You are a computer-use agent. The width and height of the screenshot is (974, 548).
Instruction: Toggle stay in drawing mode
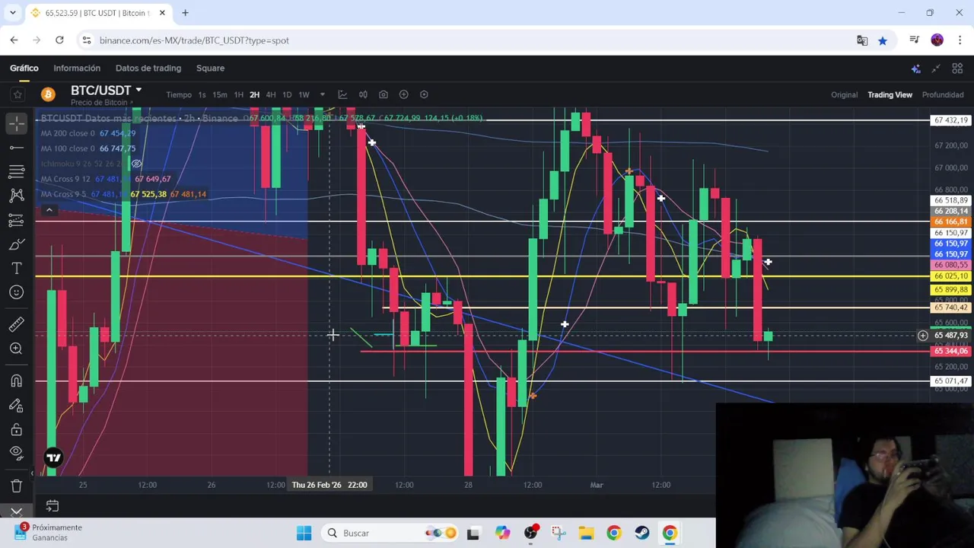pos(17,405)
